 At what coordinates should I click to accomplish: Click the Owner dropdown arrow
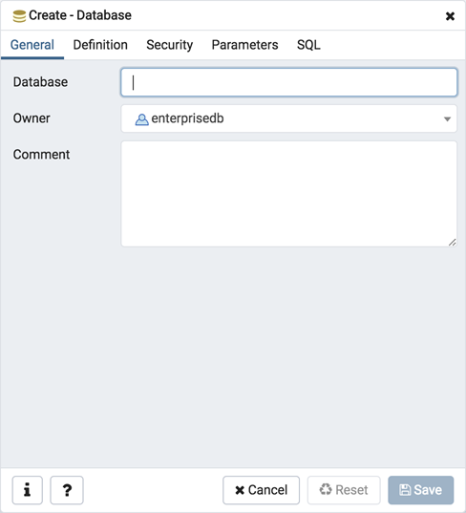click(x=447, y=119)
